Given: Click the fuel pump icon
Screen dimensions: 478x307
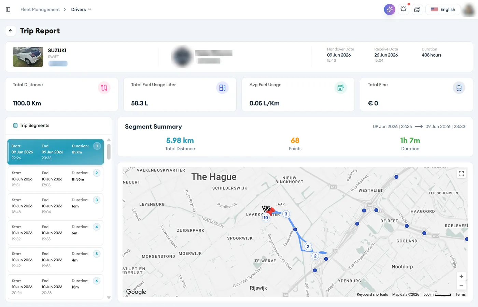Looking at the screenshot, I should click(222, 88).
